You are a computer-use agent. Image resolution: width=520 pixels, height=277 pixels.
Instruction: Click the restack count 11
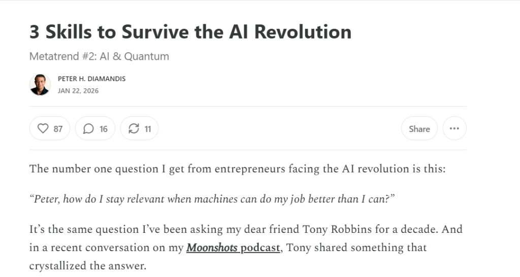click(148, 129)
